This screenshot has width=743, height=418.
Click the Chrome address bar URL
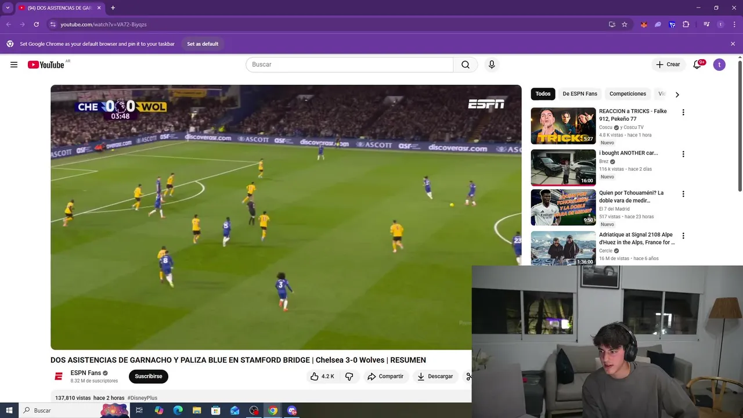pyautogui.click(x=103, y=24)
